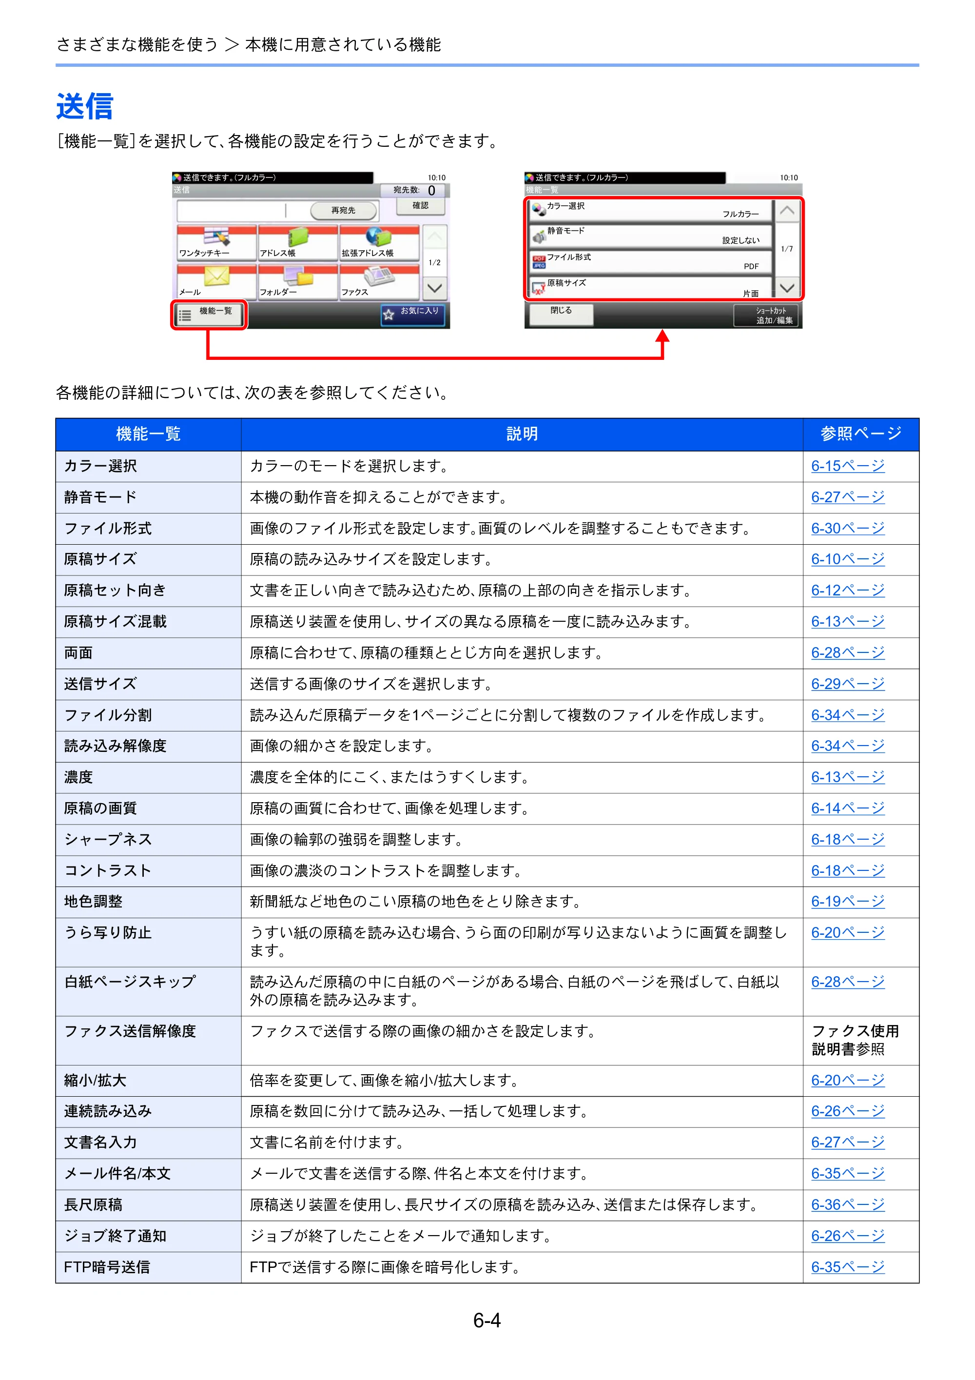Select the 静音モード row in function list
975x1380 pixels.
pos(650,236)
